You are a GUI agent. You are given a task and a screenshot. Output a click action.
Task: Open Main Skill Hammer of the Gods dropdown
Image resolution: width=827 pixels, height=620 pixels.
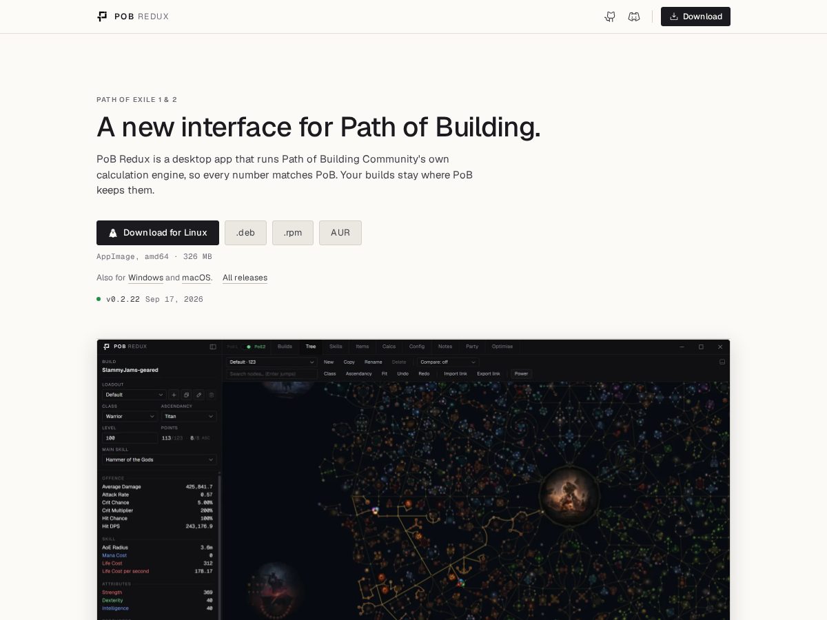[159, 459]
